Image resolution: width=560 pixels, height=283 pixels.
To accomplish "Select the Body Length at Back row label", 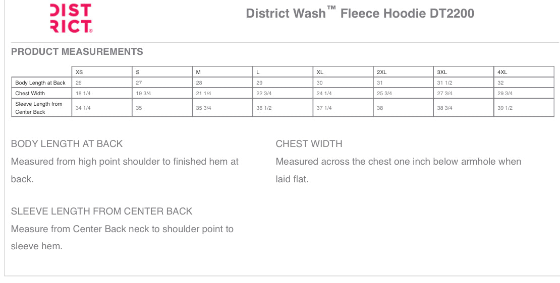I will (40, 83).
